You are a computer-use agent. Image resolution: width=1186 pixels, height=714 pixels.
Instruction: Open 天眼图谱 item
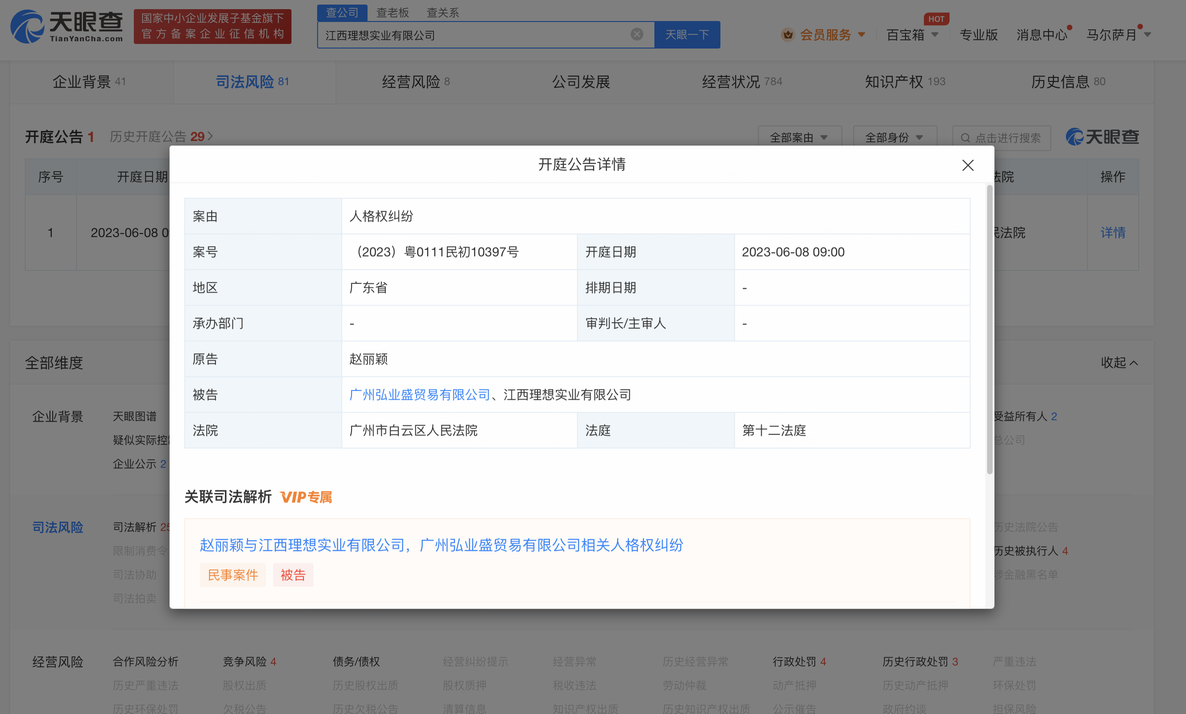coord(135,416)
